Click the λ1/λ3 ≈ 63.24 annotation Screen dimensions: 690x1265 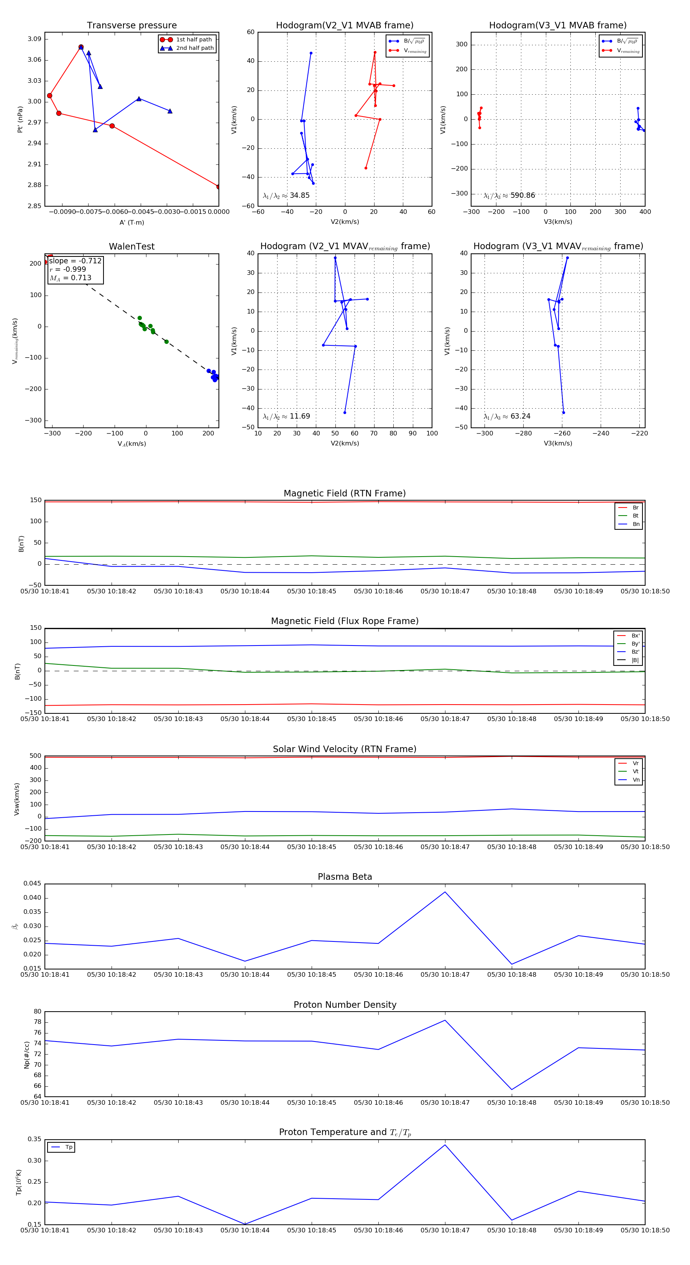[507, 416]
